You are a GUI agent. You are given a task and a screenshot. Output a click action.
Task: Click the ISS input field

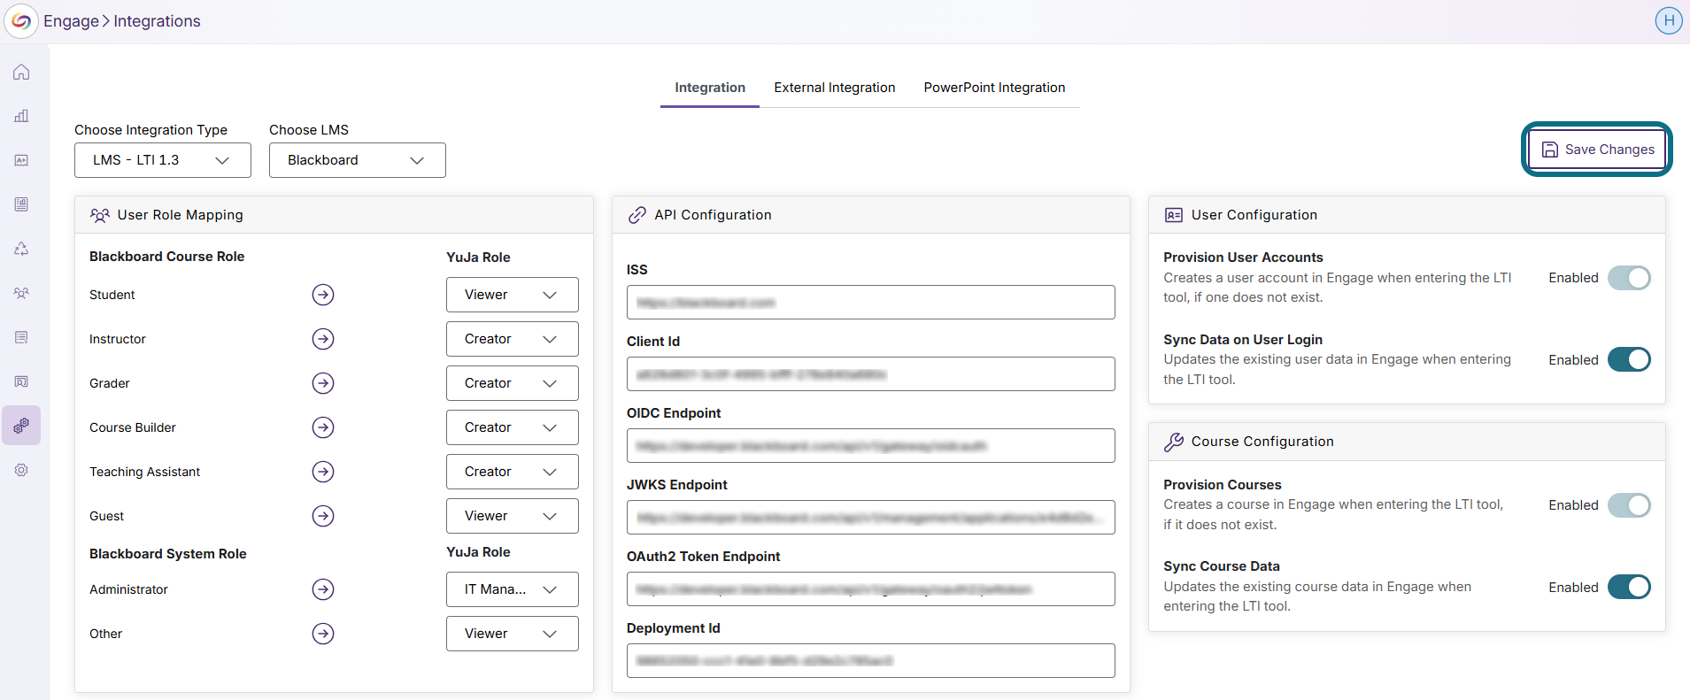click(x=871, y=303)
